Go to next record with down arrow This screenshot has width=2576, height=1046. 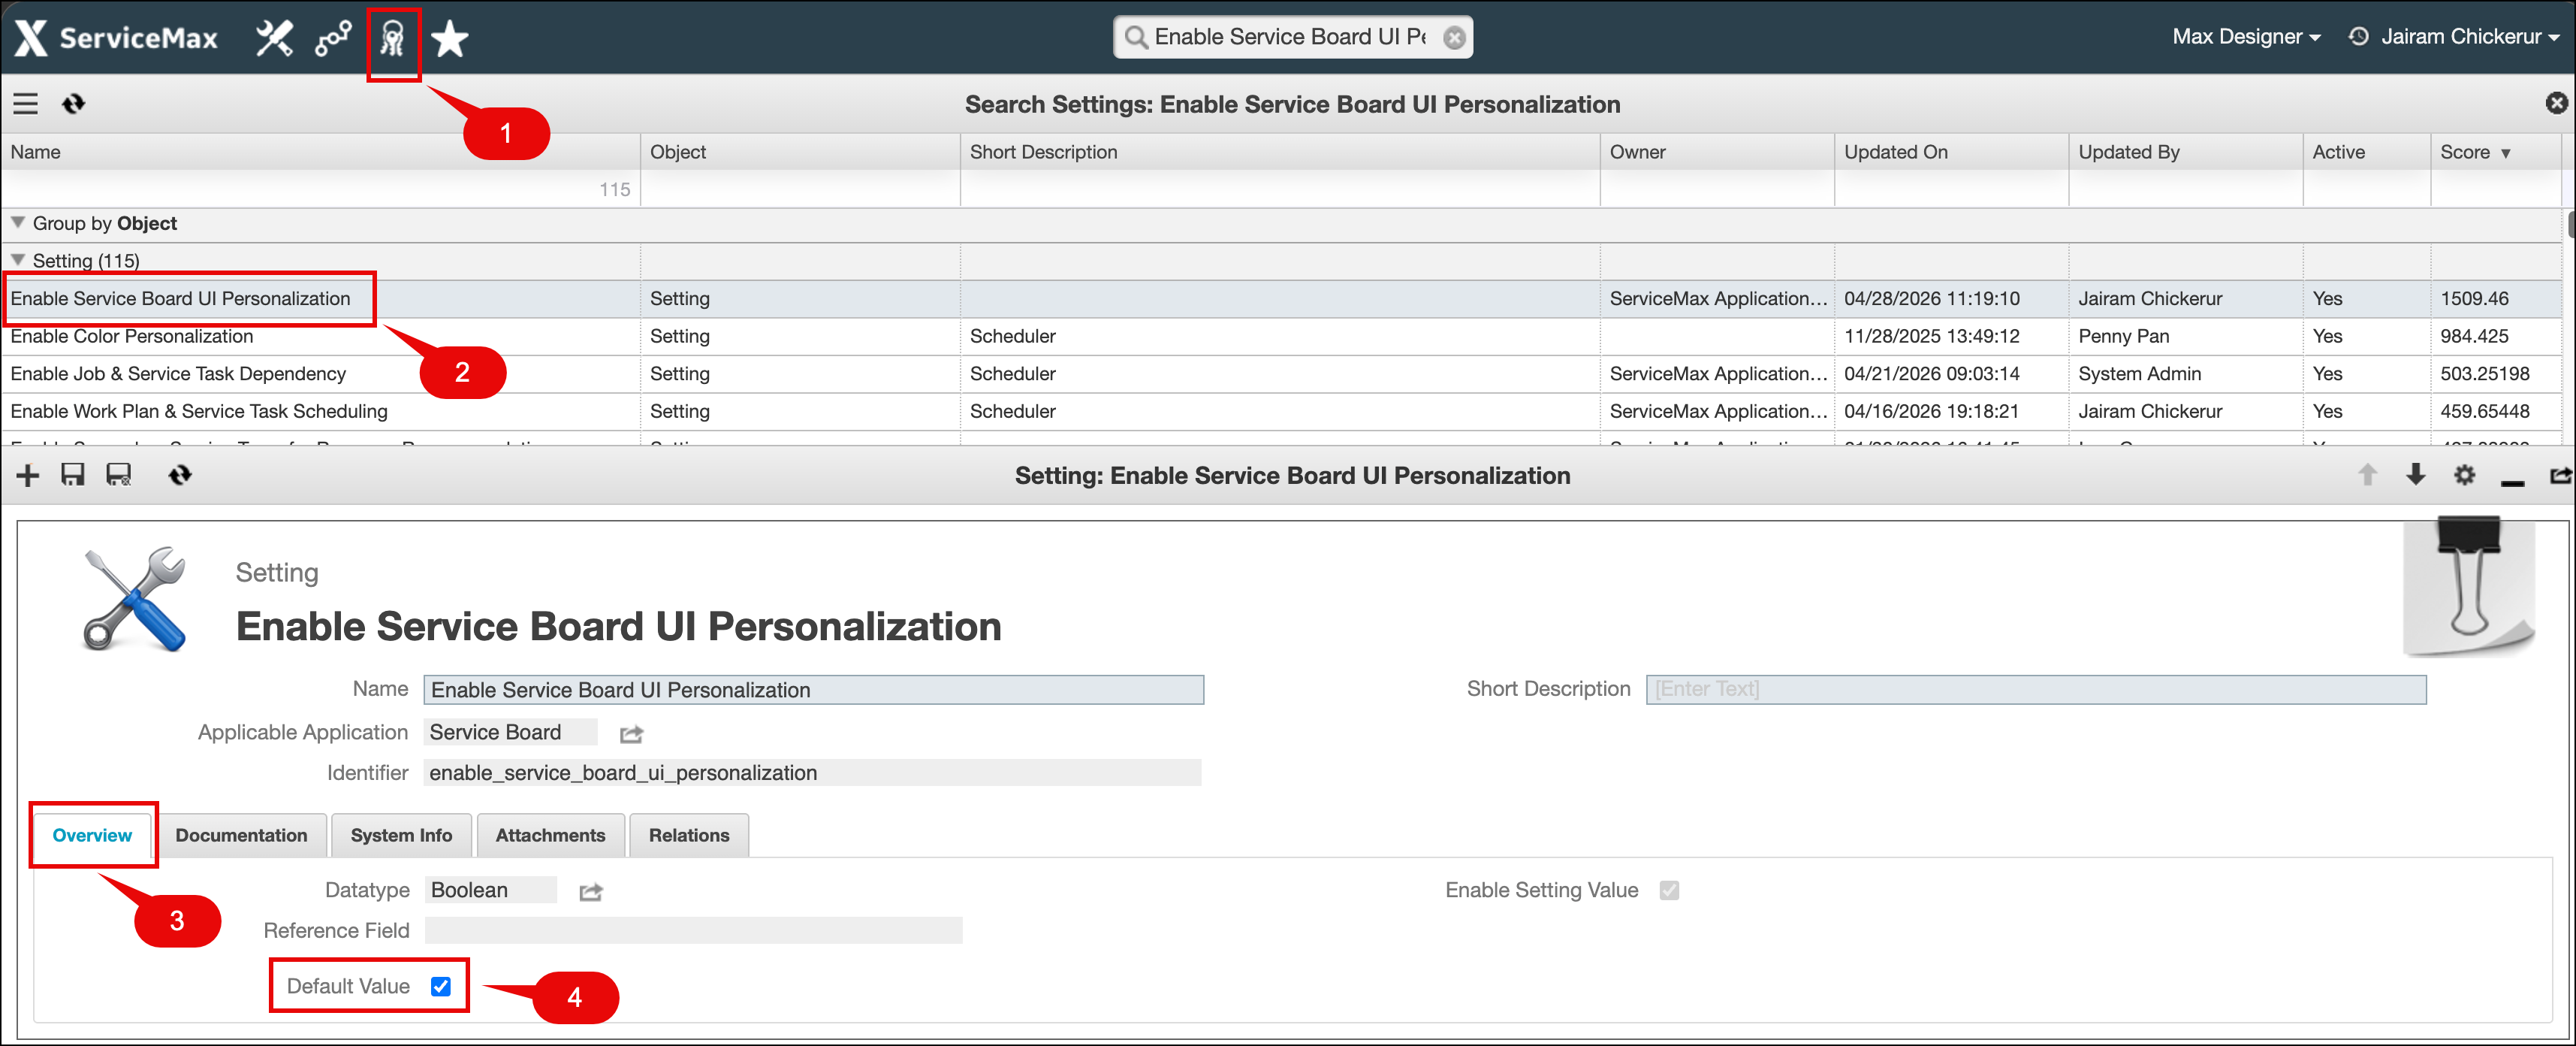point(2415,474)
